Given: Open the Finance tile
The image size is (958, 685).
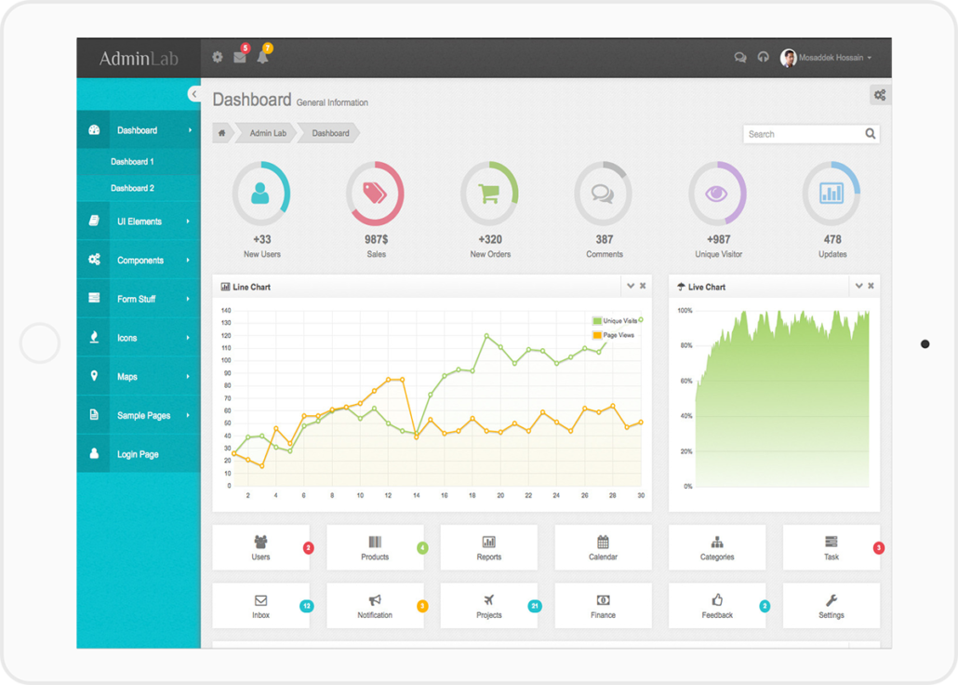Looking at the screenshot, I should pyautogui.click(x=603, y=606).
